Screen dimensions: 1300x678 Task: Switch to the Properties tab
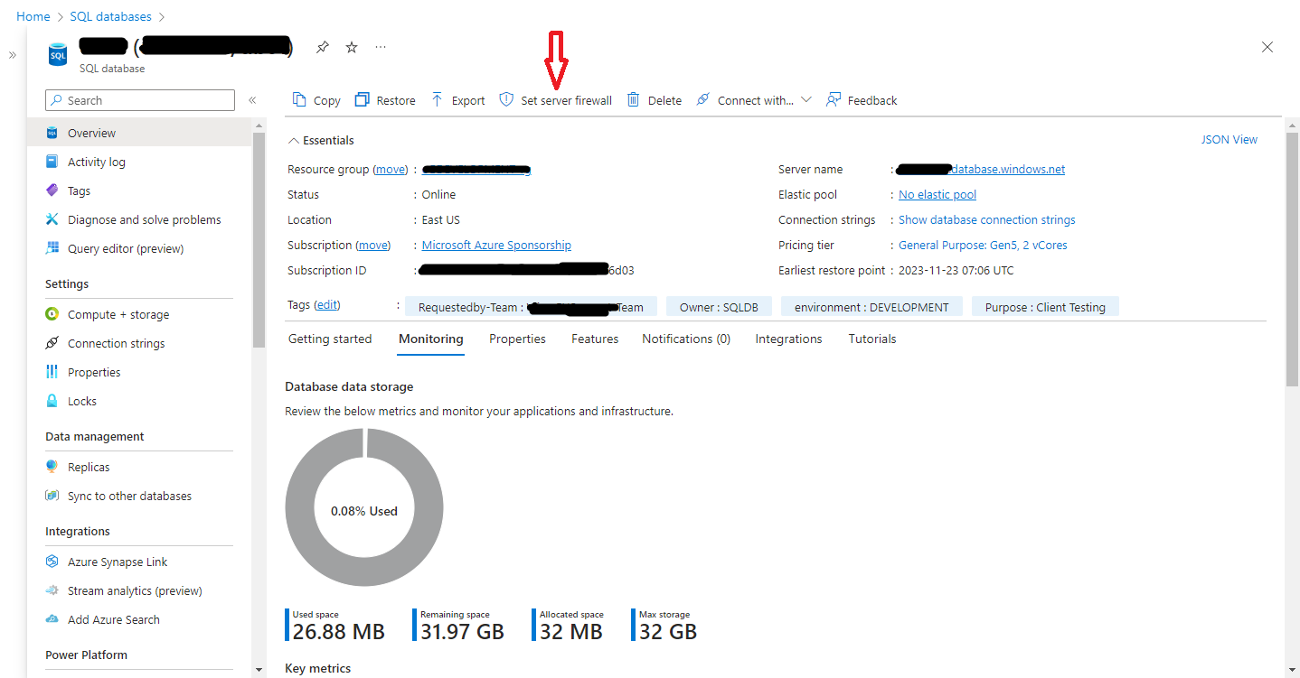point(517,339)
